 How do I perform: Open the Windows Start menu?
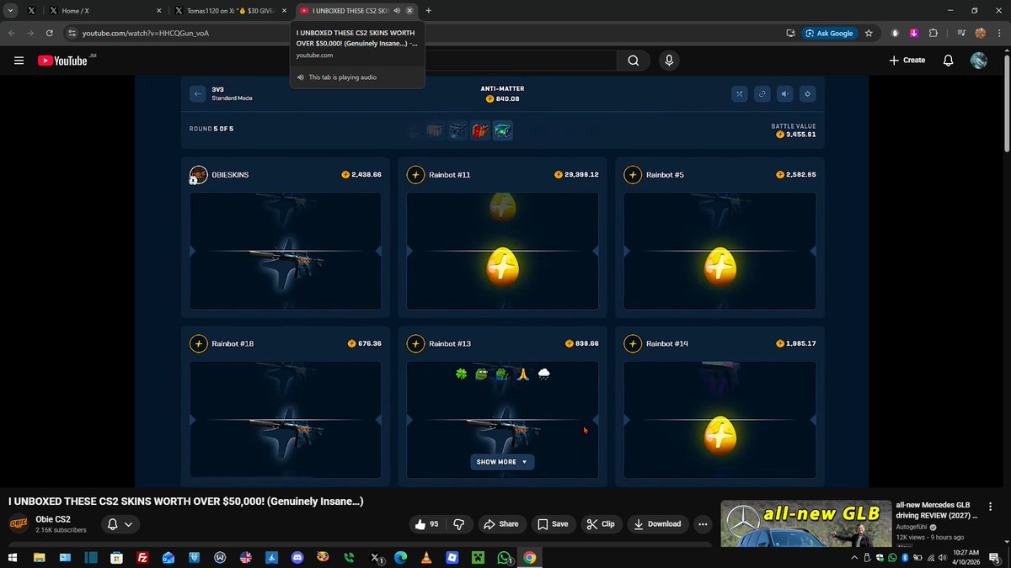pyautogui.click(x=13, y=557)
